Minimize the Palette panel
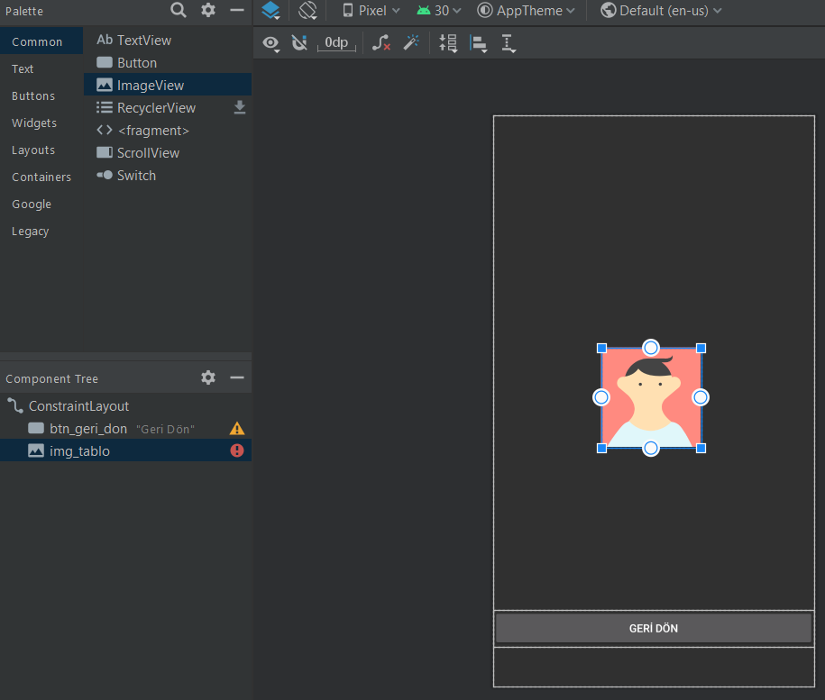This screenshot has width=825, height=700. (x=237, y=11)
